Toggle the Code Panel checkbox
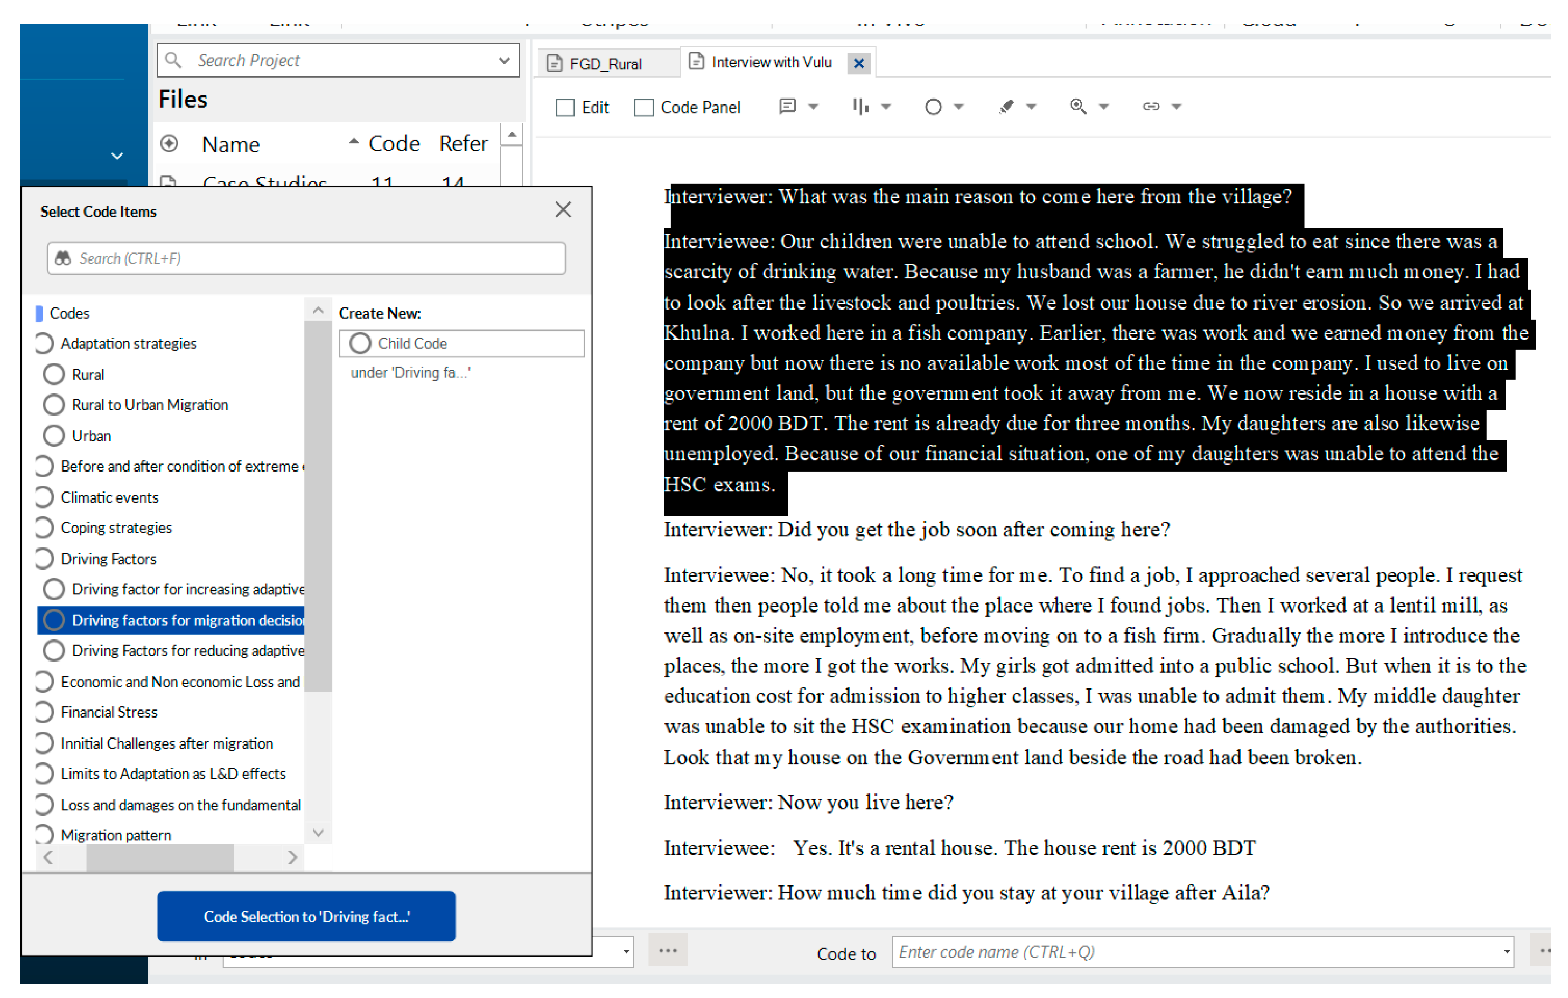 pos(643,108)
